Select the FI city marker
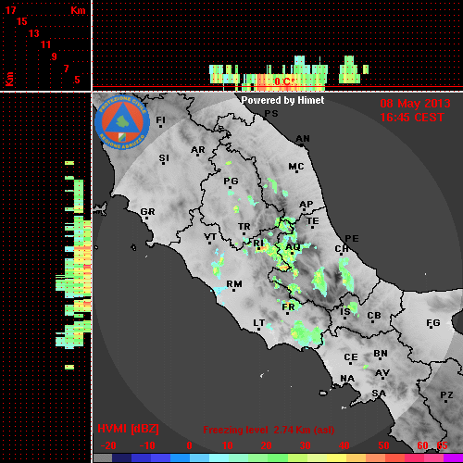The image size is (463, 463). (160, 121)
